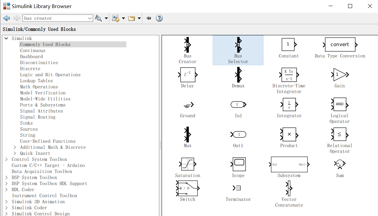378x216 pixels.
Task: Click the Scope block
Action: tap(238, 164)
